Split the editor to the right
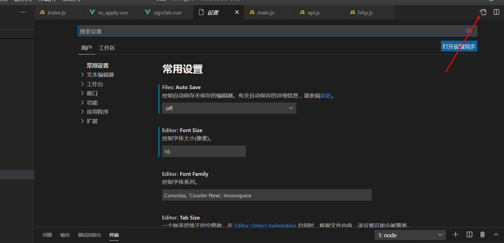 pos(496,12)
